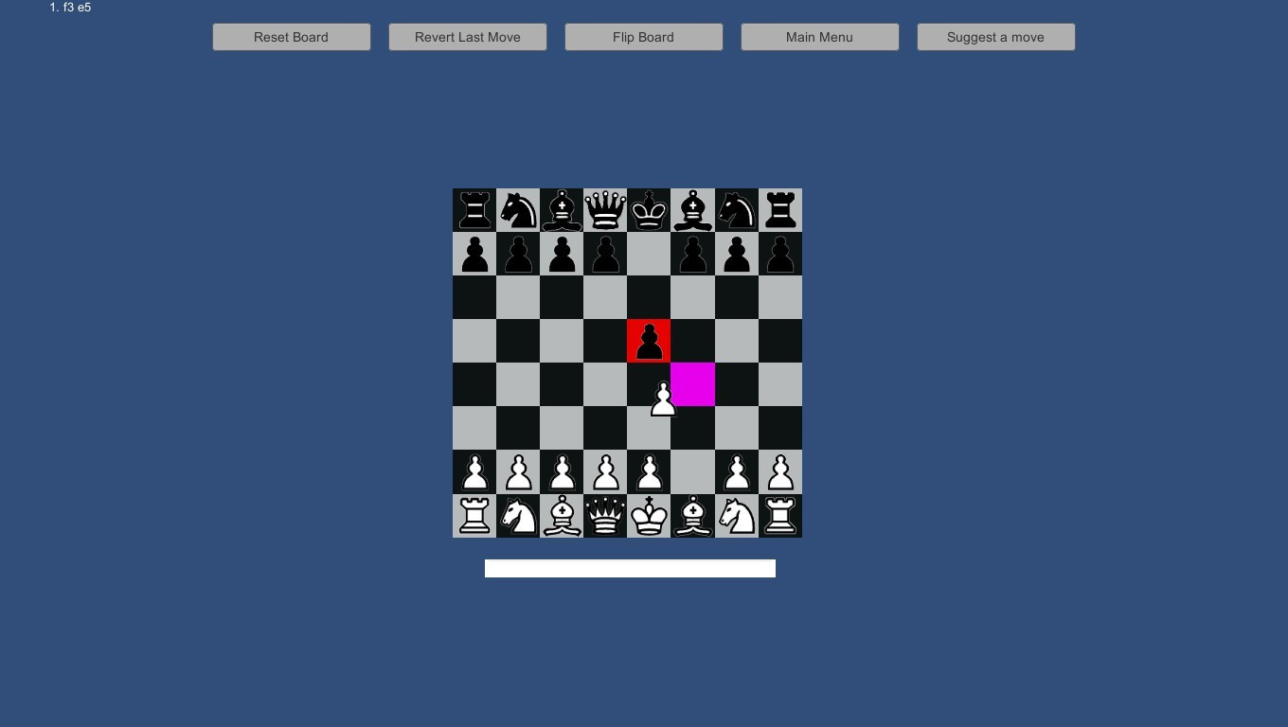This screenshot has height=727, width=1288.
Task: Select the black pawn on g7
Action: point(736,254)
